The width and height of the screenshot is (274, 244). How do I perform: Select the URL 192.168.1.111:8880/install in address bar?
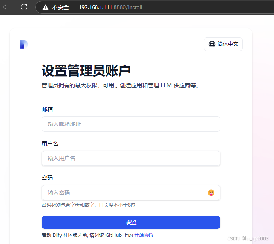110,7
